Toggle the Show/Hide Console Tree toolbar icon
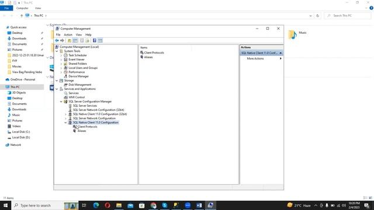 point(75,40)
